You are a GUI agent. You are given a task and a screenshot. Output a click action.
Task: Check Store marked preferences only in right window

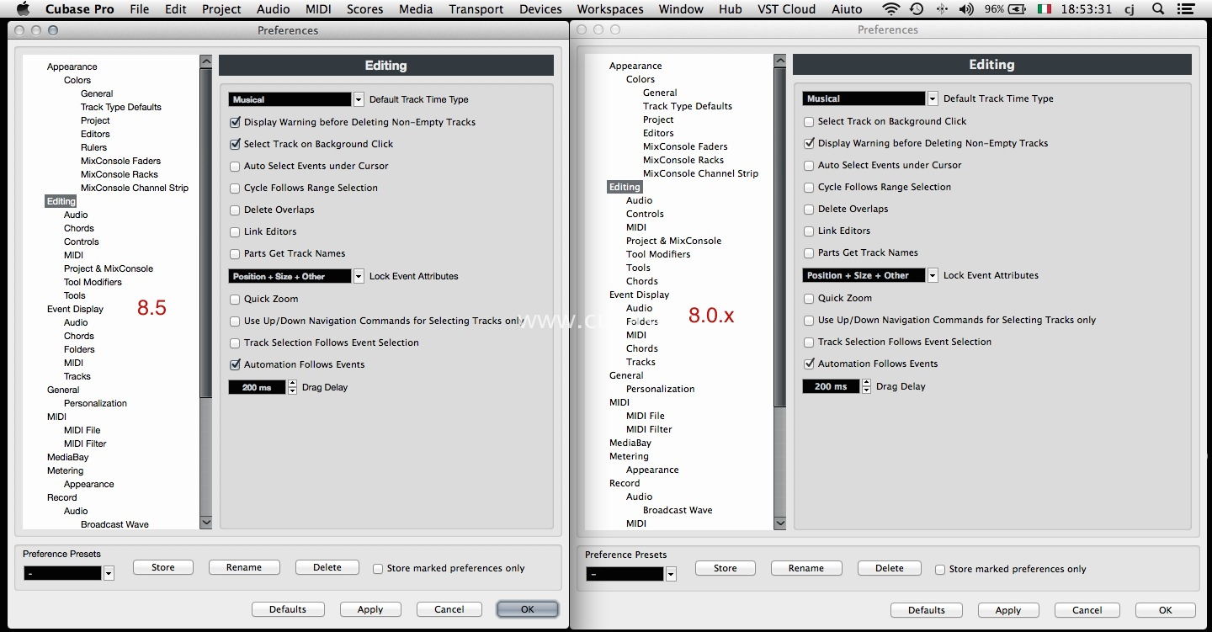940,569
